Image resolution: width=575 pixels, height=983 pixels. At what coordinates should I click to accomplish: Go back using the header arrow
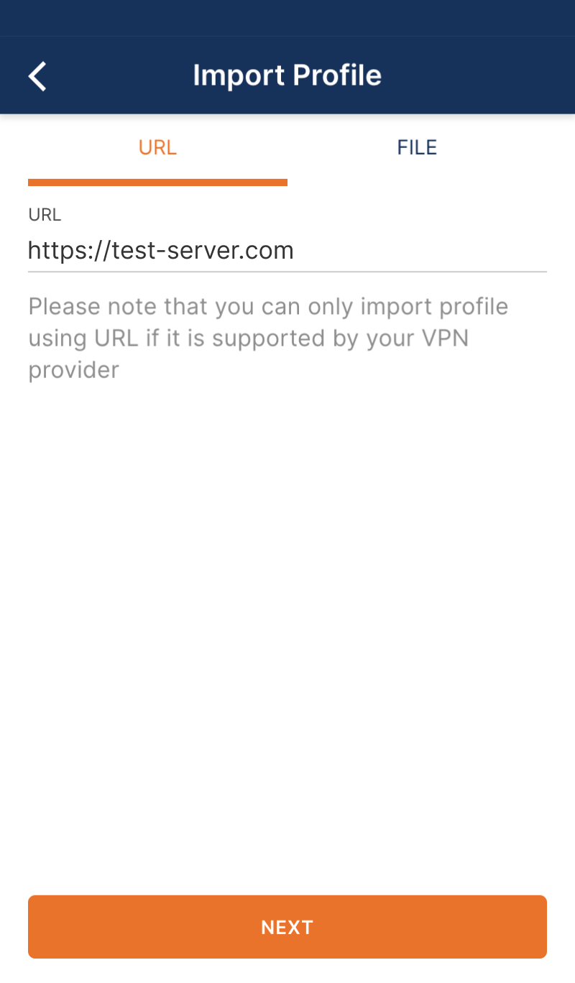37,76
